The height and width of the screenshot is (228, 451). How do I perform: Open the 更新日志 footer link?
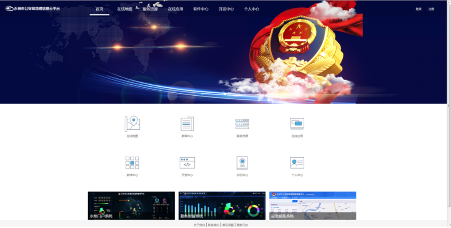242,225
